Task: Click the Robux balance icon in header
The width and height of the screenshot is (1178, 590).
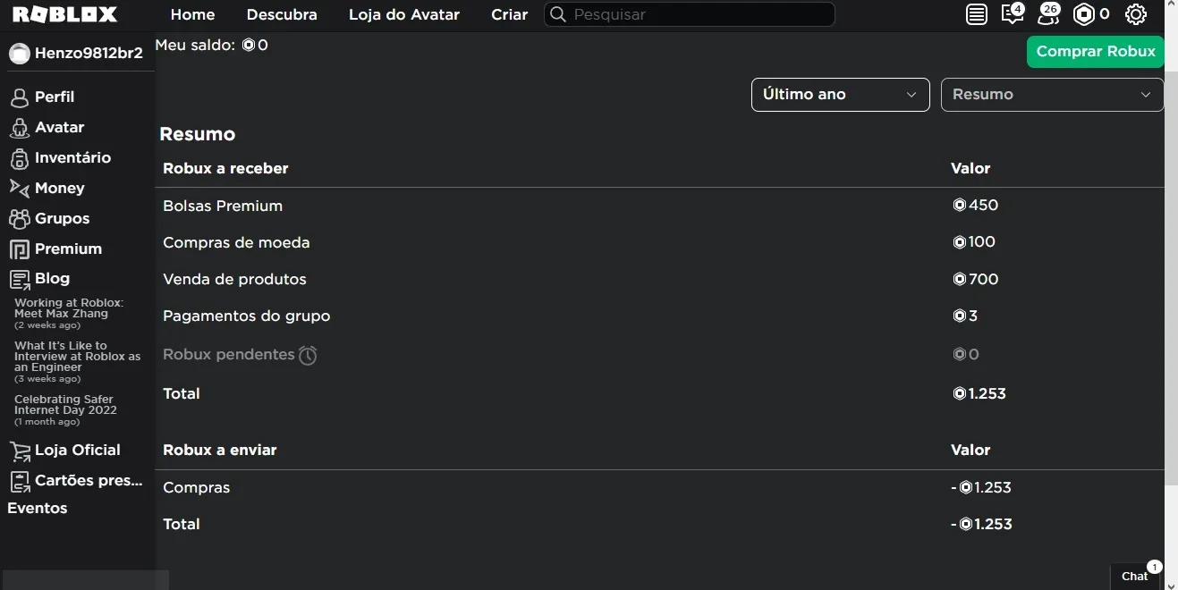Action: pos(1085,14)
